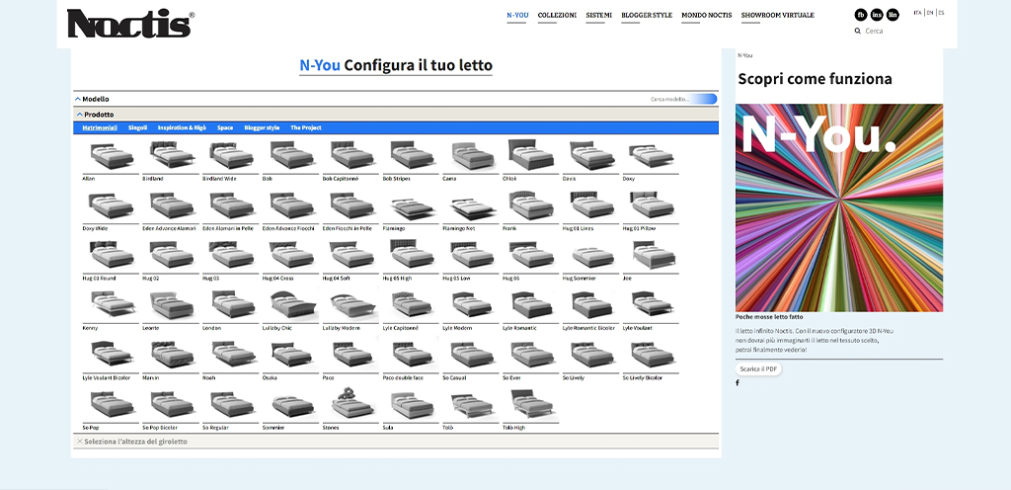Select the Marvin bed thumbnail
1011x490 pixels.
point(171,356)
